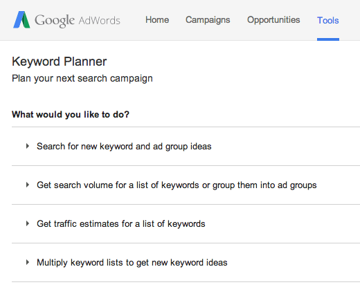Screen dimensions: 360x296
Task: Open Search for new keyword and ad group ideas
Action: coord(124,147)
